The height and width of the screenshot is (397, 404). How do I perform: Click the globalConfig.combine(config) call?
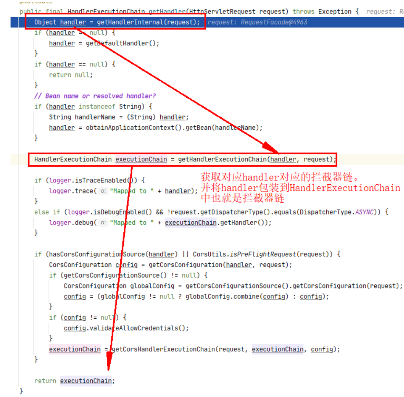coord(237,297)
